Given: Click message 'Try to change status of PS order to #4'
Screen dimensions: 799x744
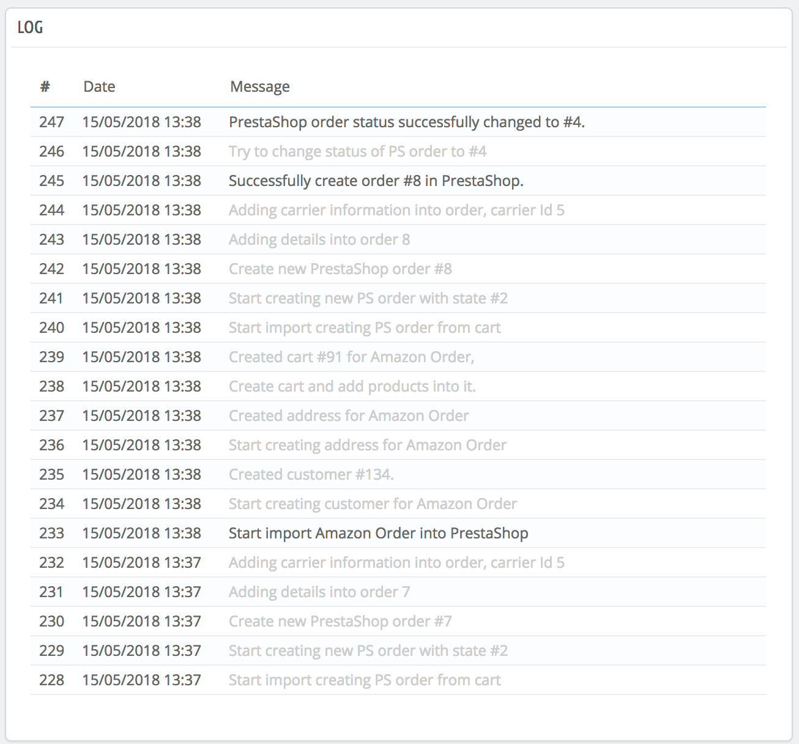Looking at the screenshot, I should [358, 151].
